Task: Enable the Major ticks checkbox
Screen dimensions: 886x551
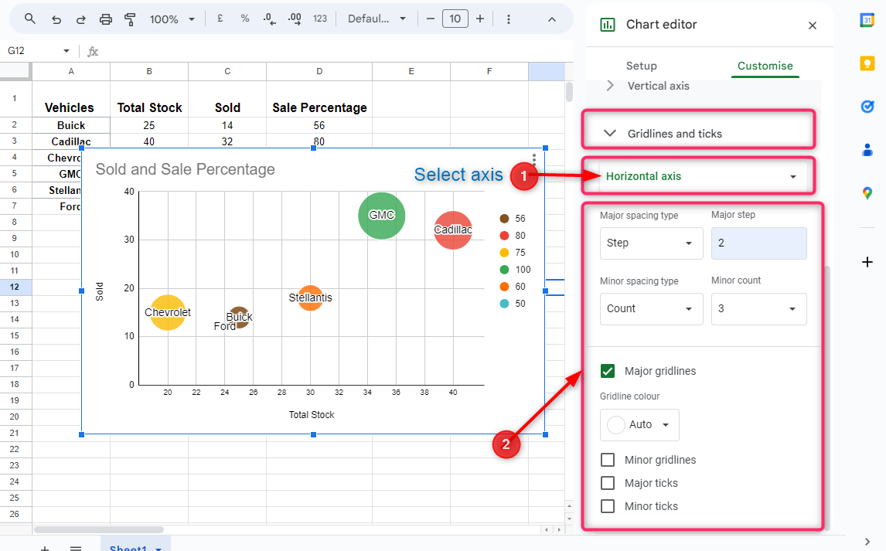Action: pyautogui.click(x=608, y=483)
